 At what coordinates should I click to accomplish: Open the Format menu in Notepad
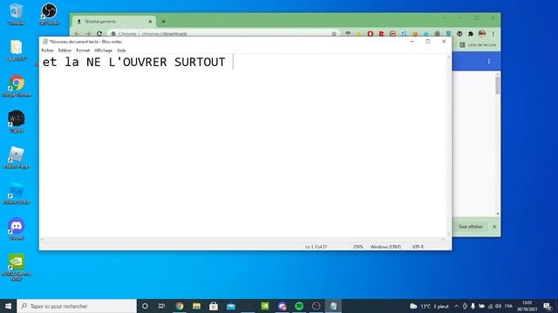83,50
